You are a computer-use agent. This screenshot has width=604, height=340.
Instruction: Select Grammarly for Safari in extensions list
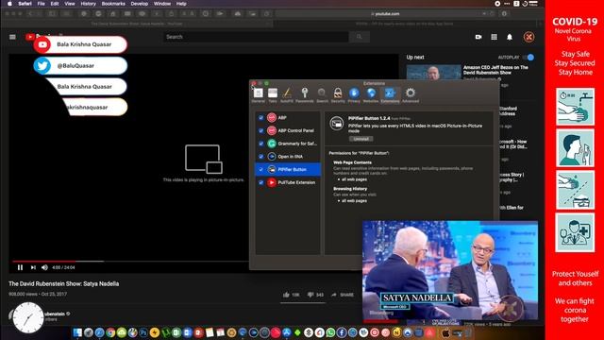[x=288, y=144]
